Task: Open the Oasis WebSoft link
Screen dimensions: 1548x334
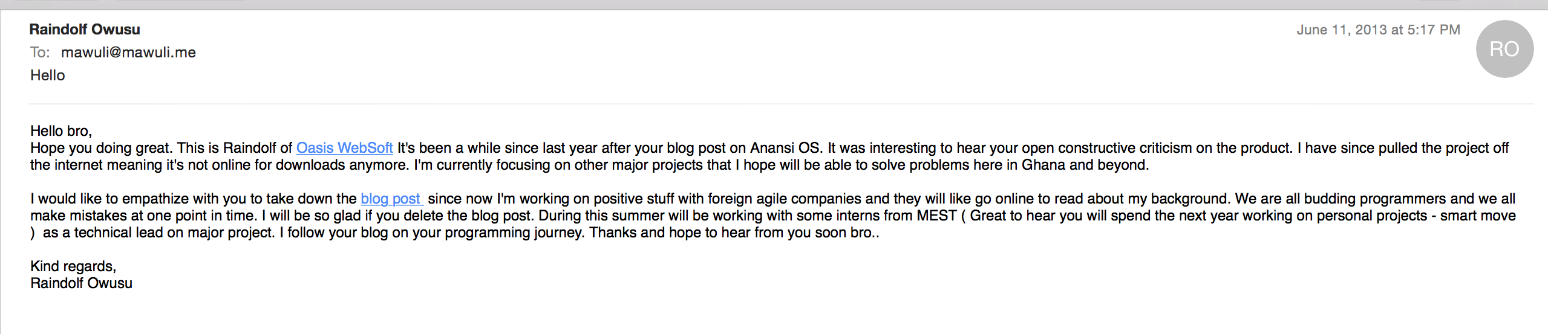Action: (x=344, y=148)
